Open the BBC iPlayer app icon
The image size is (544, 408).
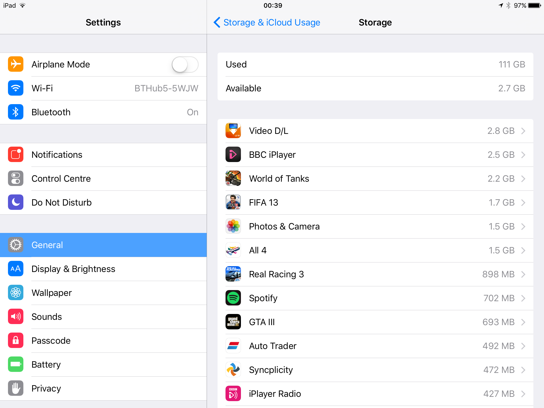(233, 155)
